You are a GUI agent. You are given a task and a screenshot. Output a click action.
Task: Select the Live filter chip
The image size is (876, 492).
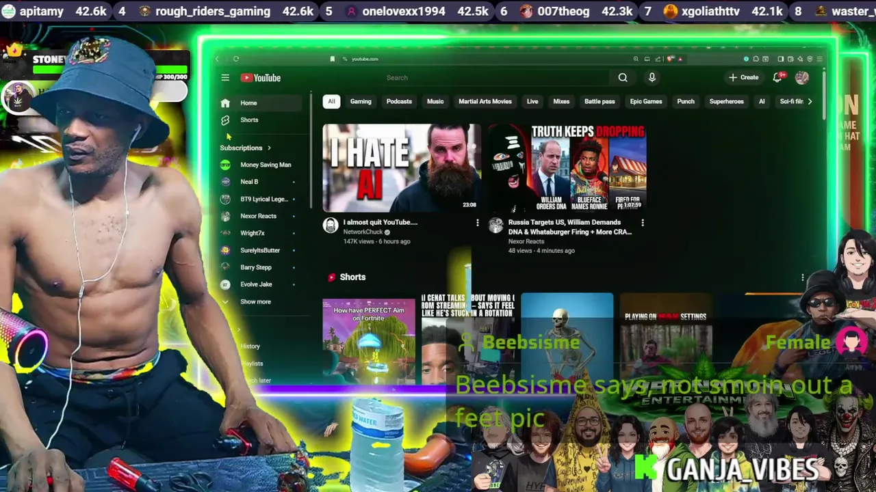532,101
